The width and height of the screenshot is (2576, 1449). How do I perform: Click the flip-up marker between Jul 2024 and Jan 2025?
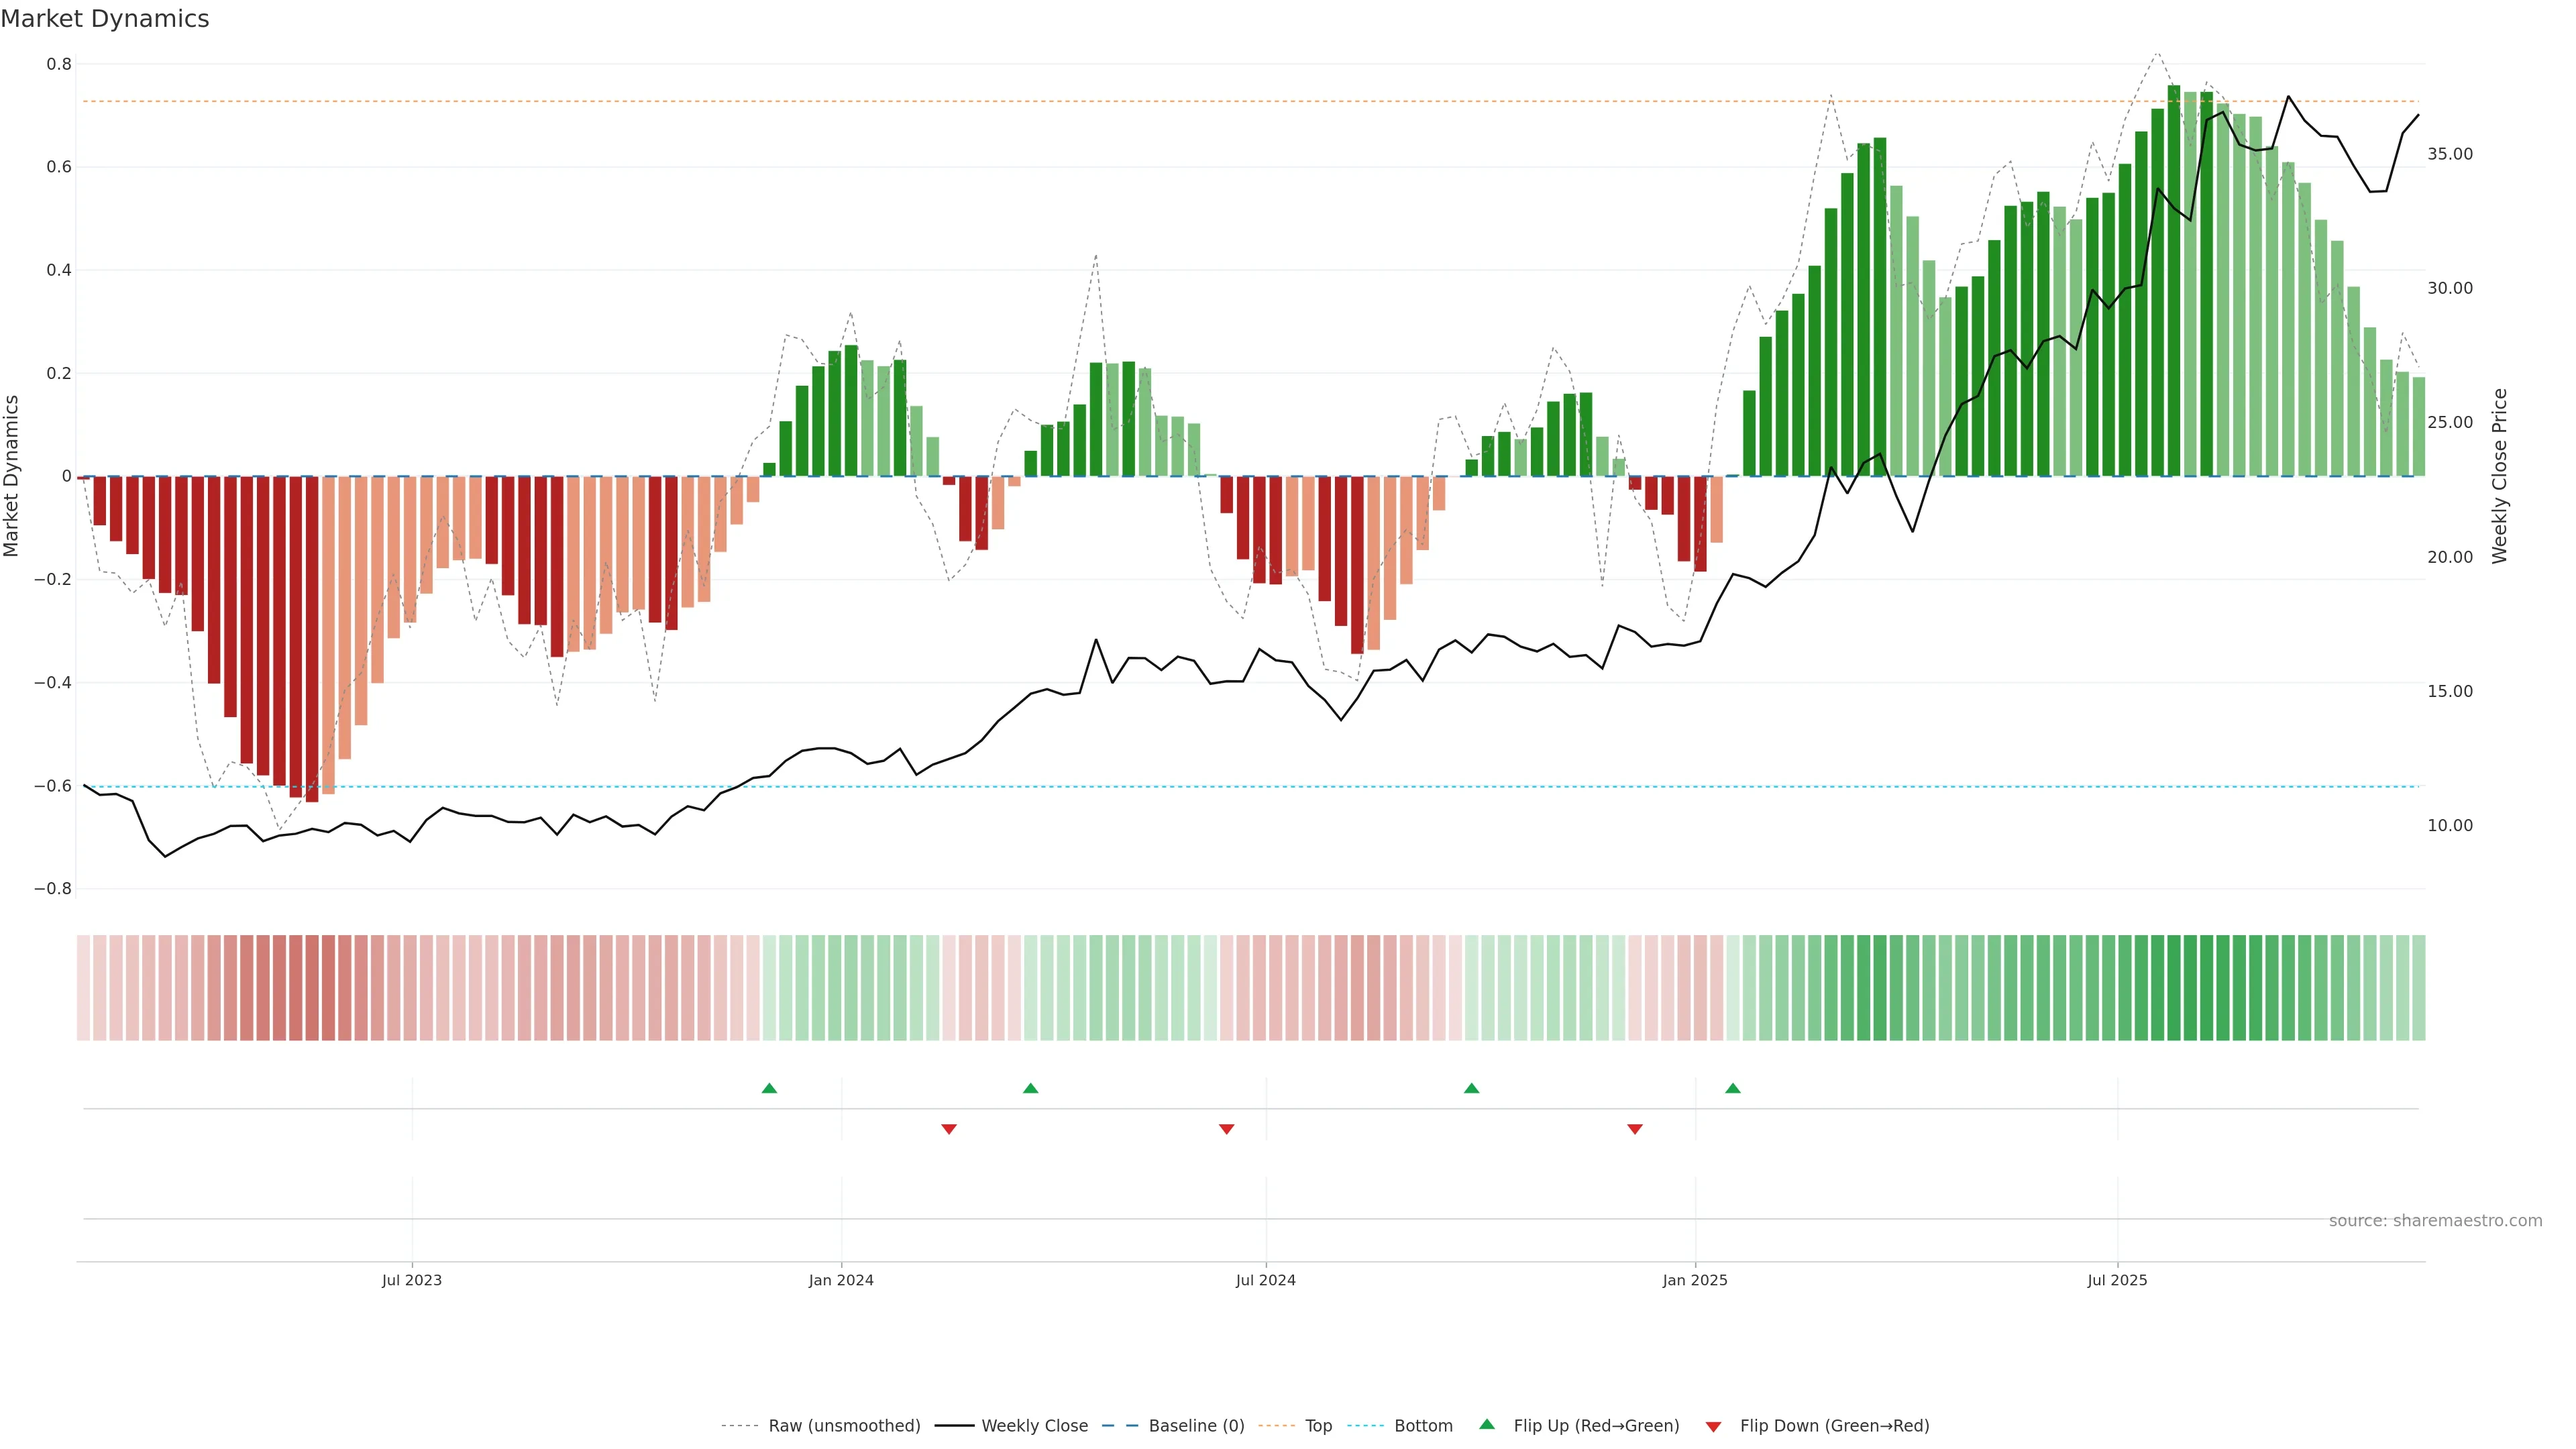[1471, 1088]
